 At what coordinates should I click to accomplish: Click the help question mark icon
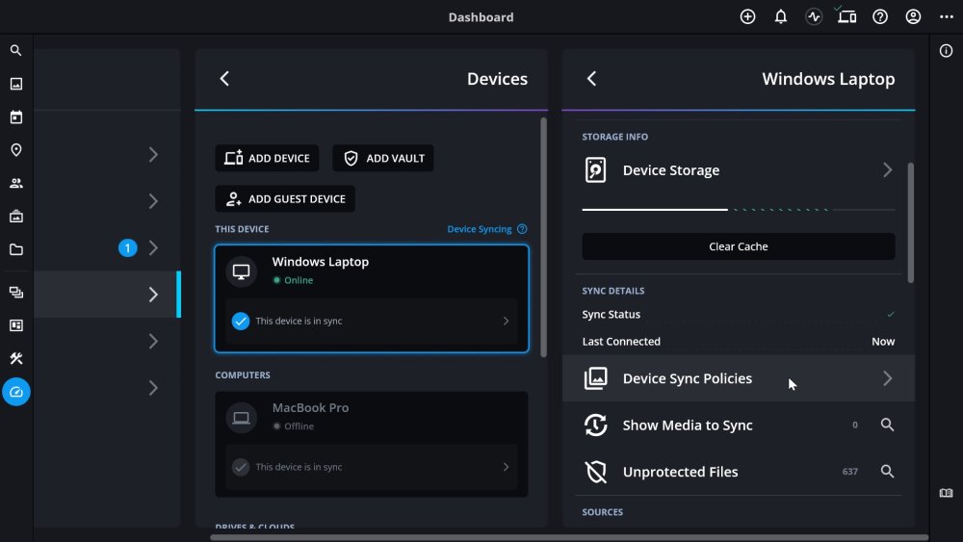[x=880, y=17]
